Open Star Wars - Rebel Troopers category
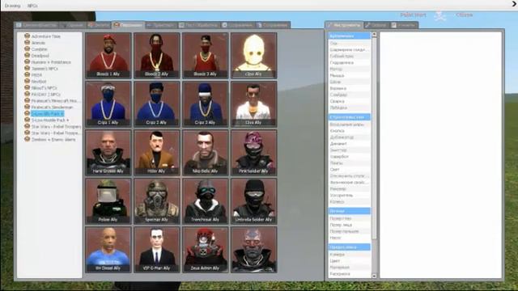The height and width of the screenshot is (291, 518). click(x=56, y=126)
